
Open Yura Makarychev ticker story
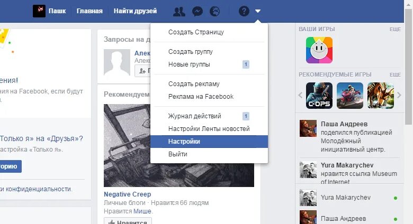(359, 173)
